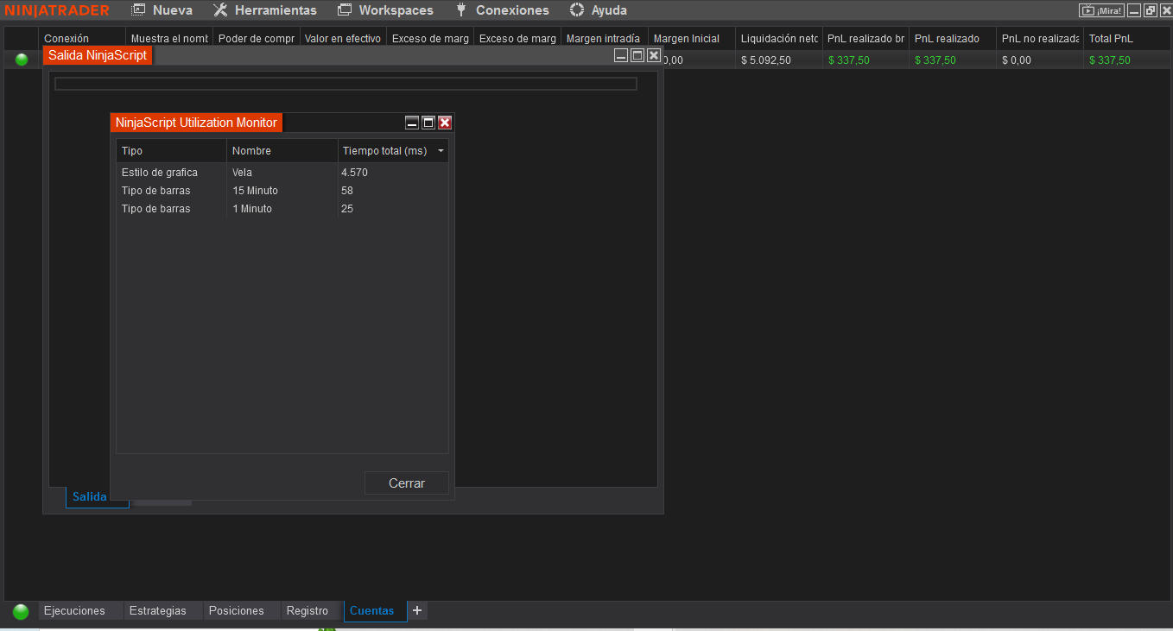Click the $ 5.092,50 liquidation value

click(x=765, y=60)
